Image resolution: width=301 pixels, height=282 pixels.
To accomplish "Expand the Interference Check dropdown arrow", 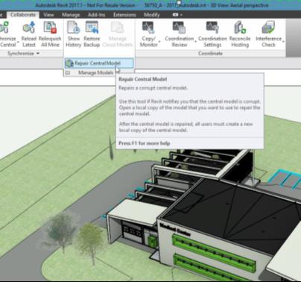I will pos(283,42).
